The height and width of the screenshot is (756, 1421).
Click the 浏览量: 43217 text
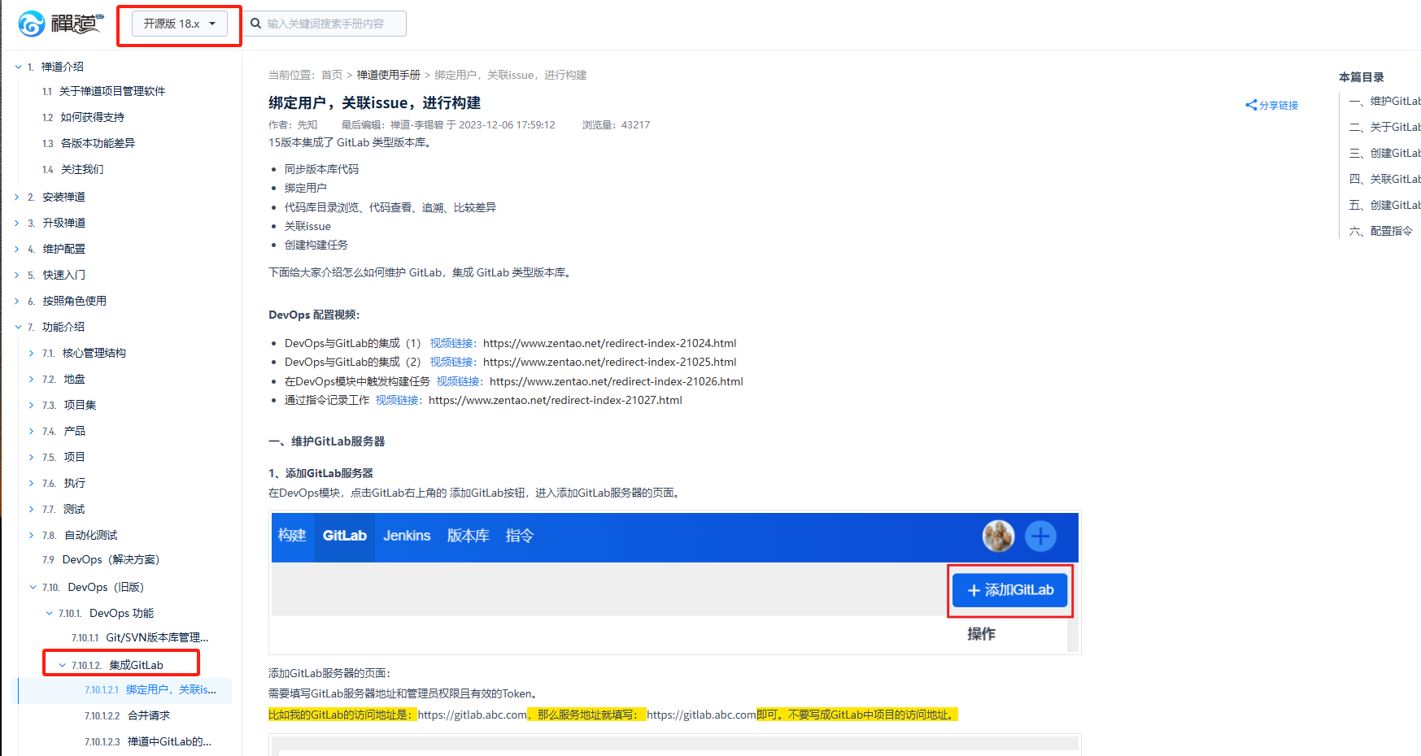tap(616, 124)
